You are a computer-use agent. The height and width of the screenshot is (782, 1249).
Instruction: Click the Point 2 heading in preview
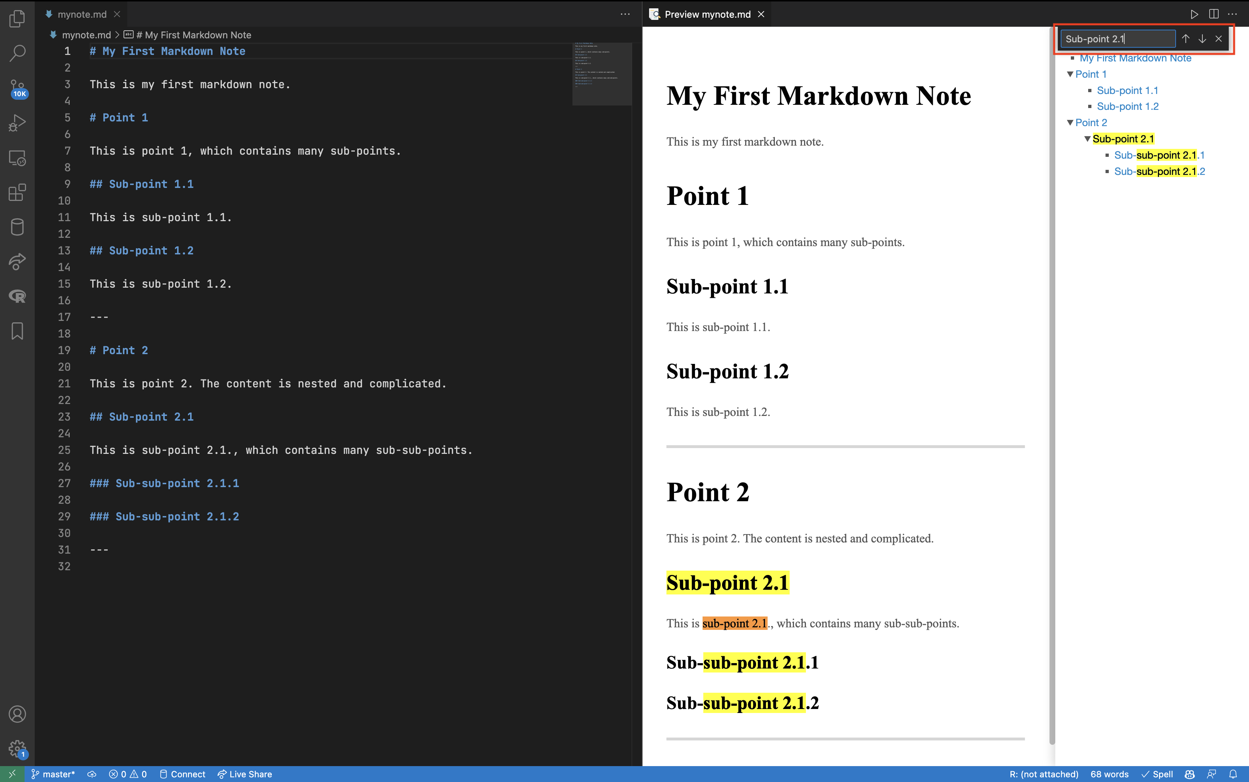(x=708, y=493)
